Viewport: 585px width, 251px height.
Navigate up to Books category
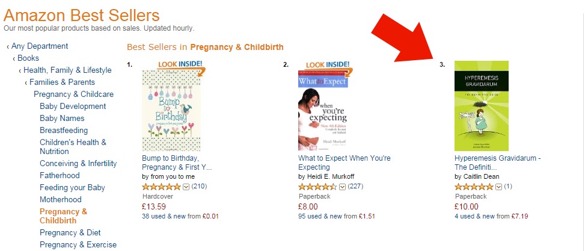pos(28,58)
